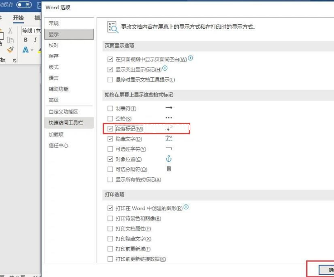Open text effects dropdown arrow

32,50
